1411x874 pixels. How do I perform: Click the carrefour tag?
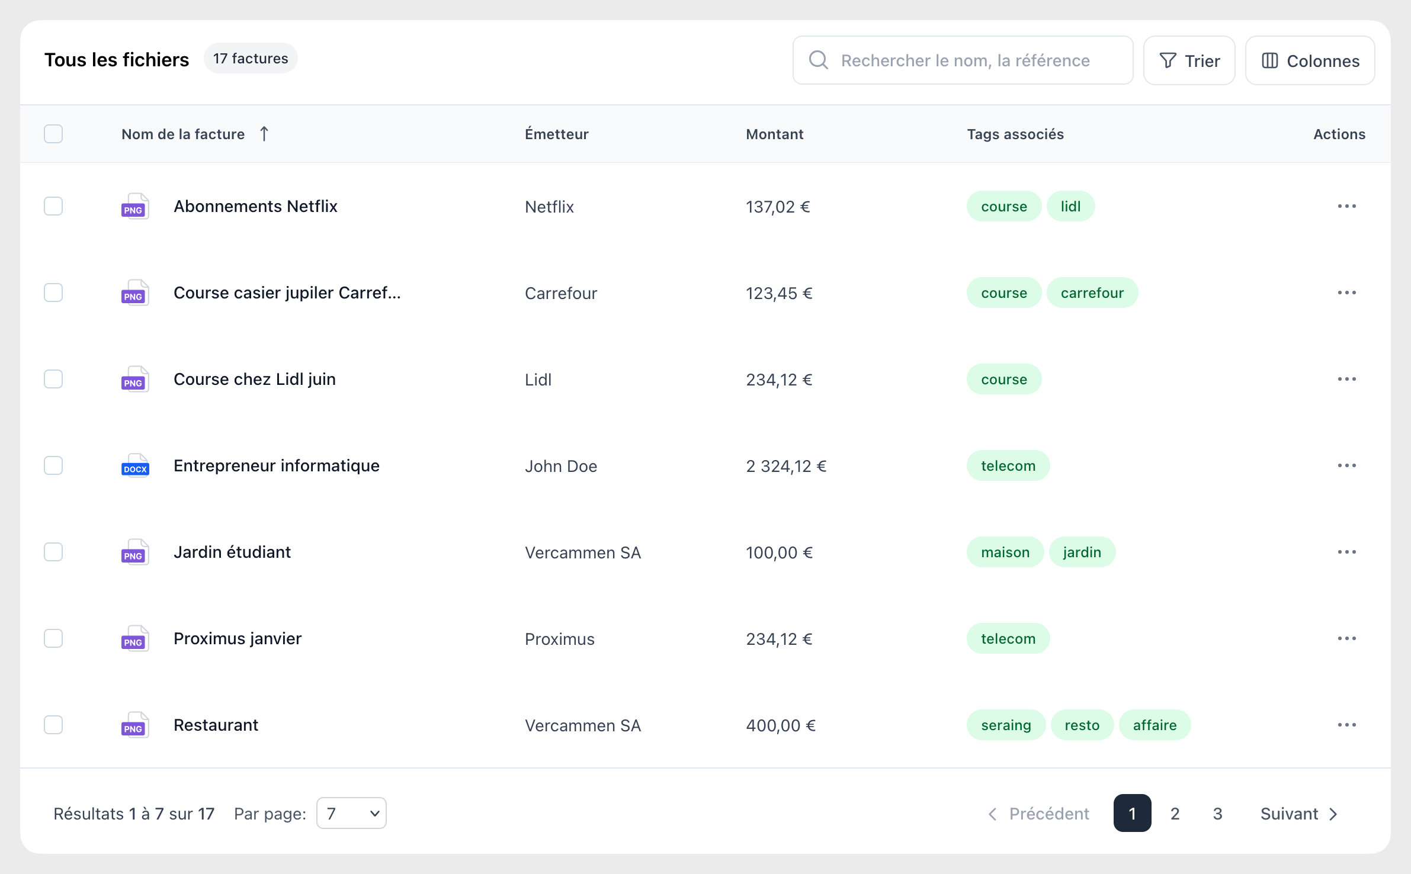coord(1092,293)
